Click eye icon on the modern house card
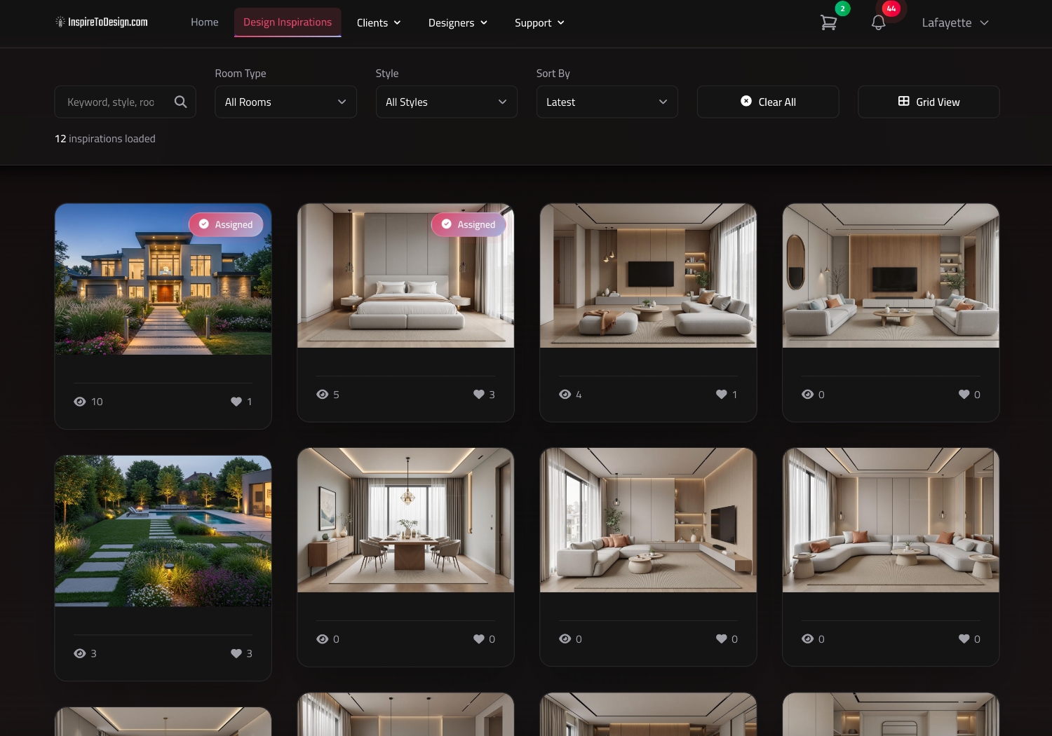 [80, 402]
